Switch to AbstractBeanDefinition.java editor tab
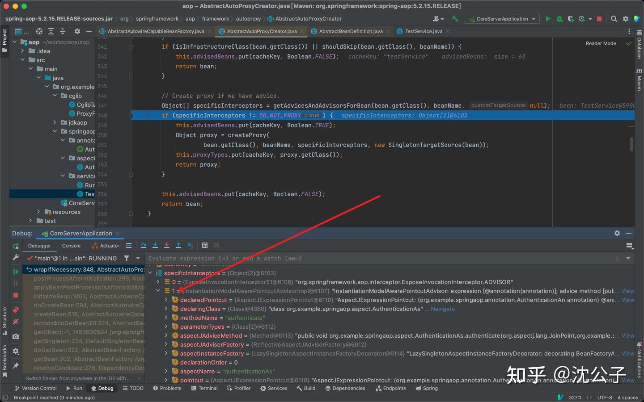This screenshot has height=402, width=644. pos(351,31)
